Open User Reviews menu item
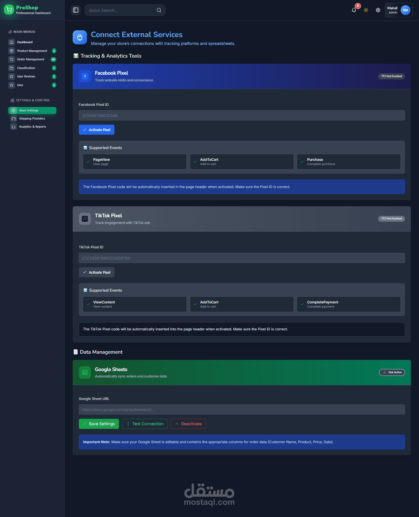The height and width of the screenshot is (517, 419). click(32, 76)
